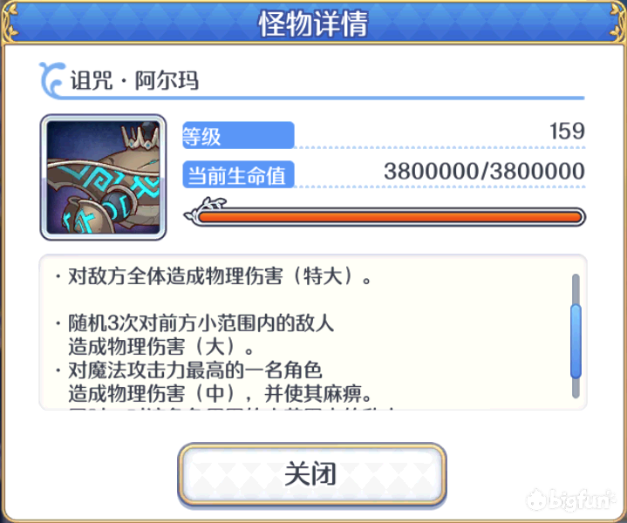Click the skill text 造成物理伤害（大）
627x523 pixels.
(x=160, y=347)
